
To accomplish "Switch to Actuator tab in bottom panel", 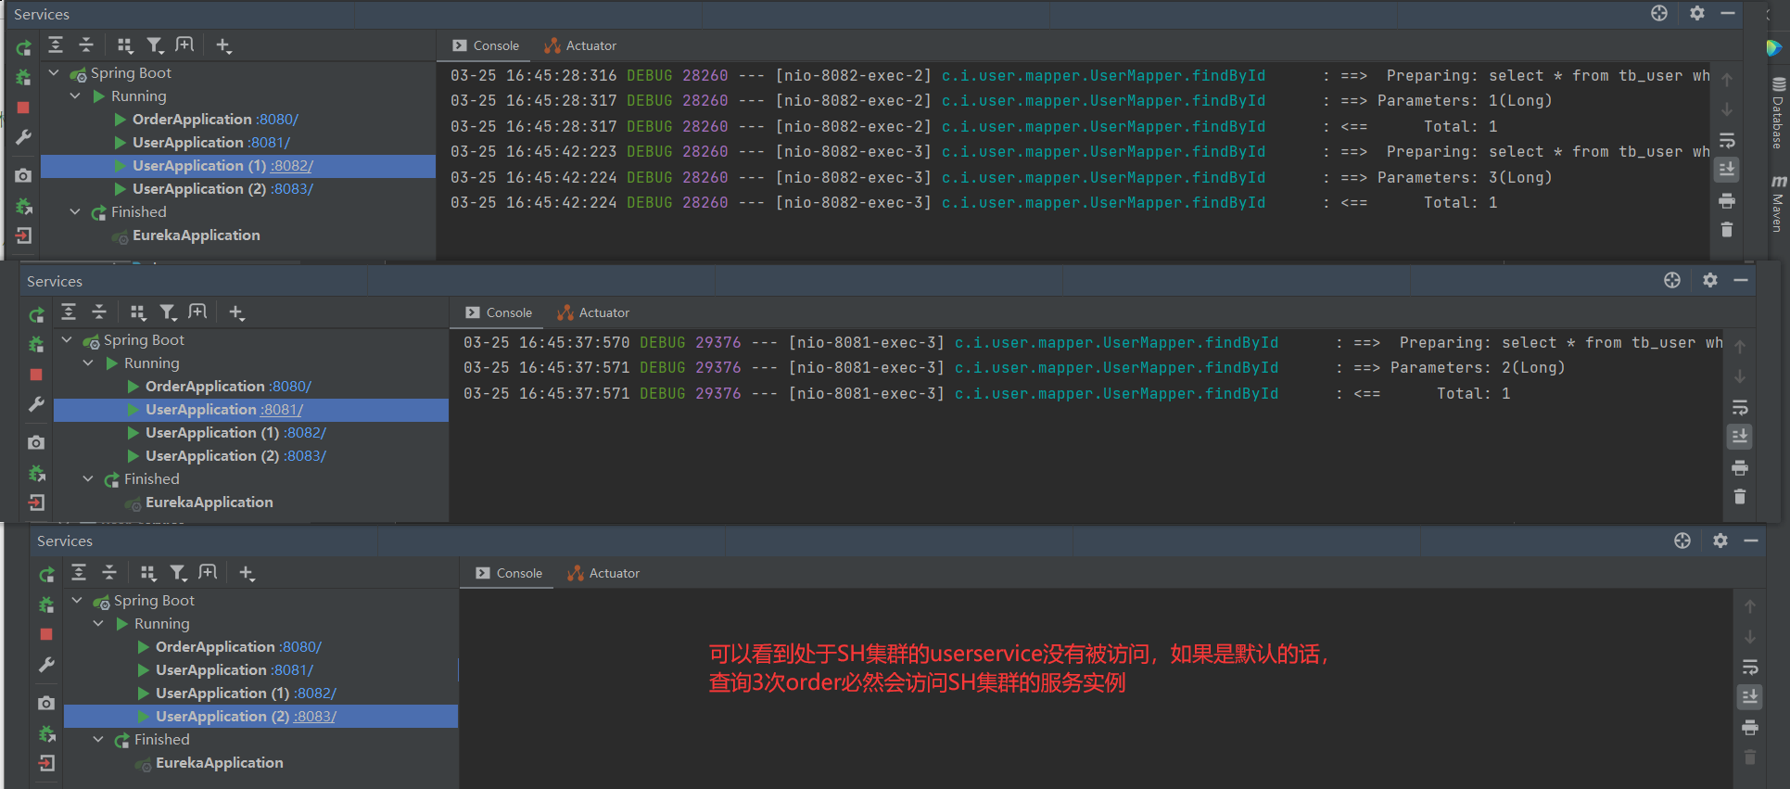I will 603,573.
